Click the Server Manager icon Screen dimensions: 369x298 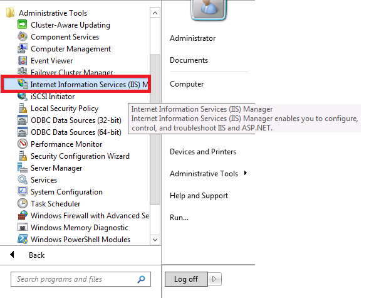23,168
